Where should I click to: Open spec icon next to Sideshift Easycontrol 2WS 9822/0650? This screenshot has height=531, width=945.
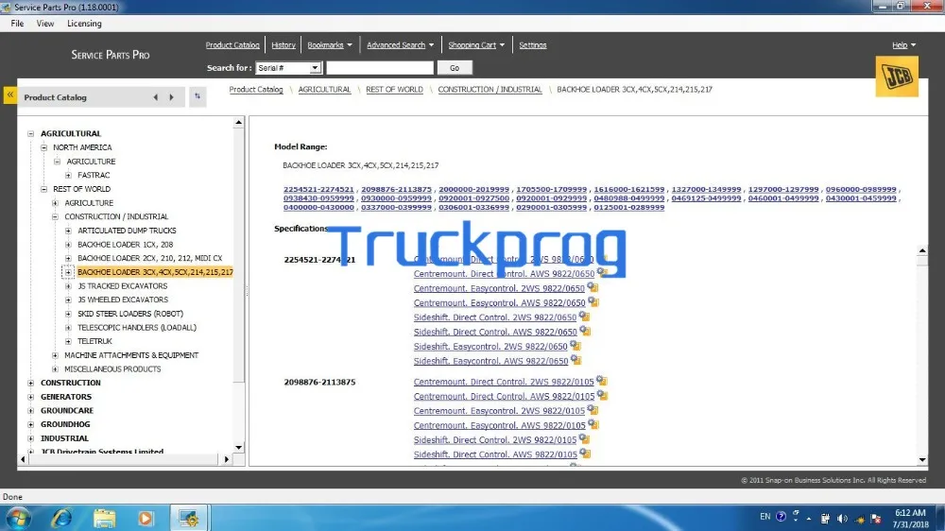tap(575, 346)
